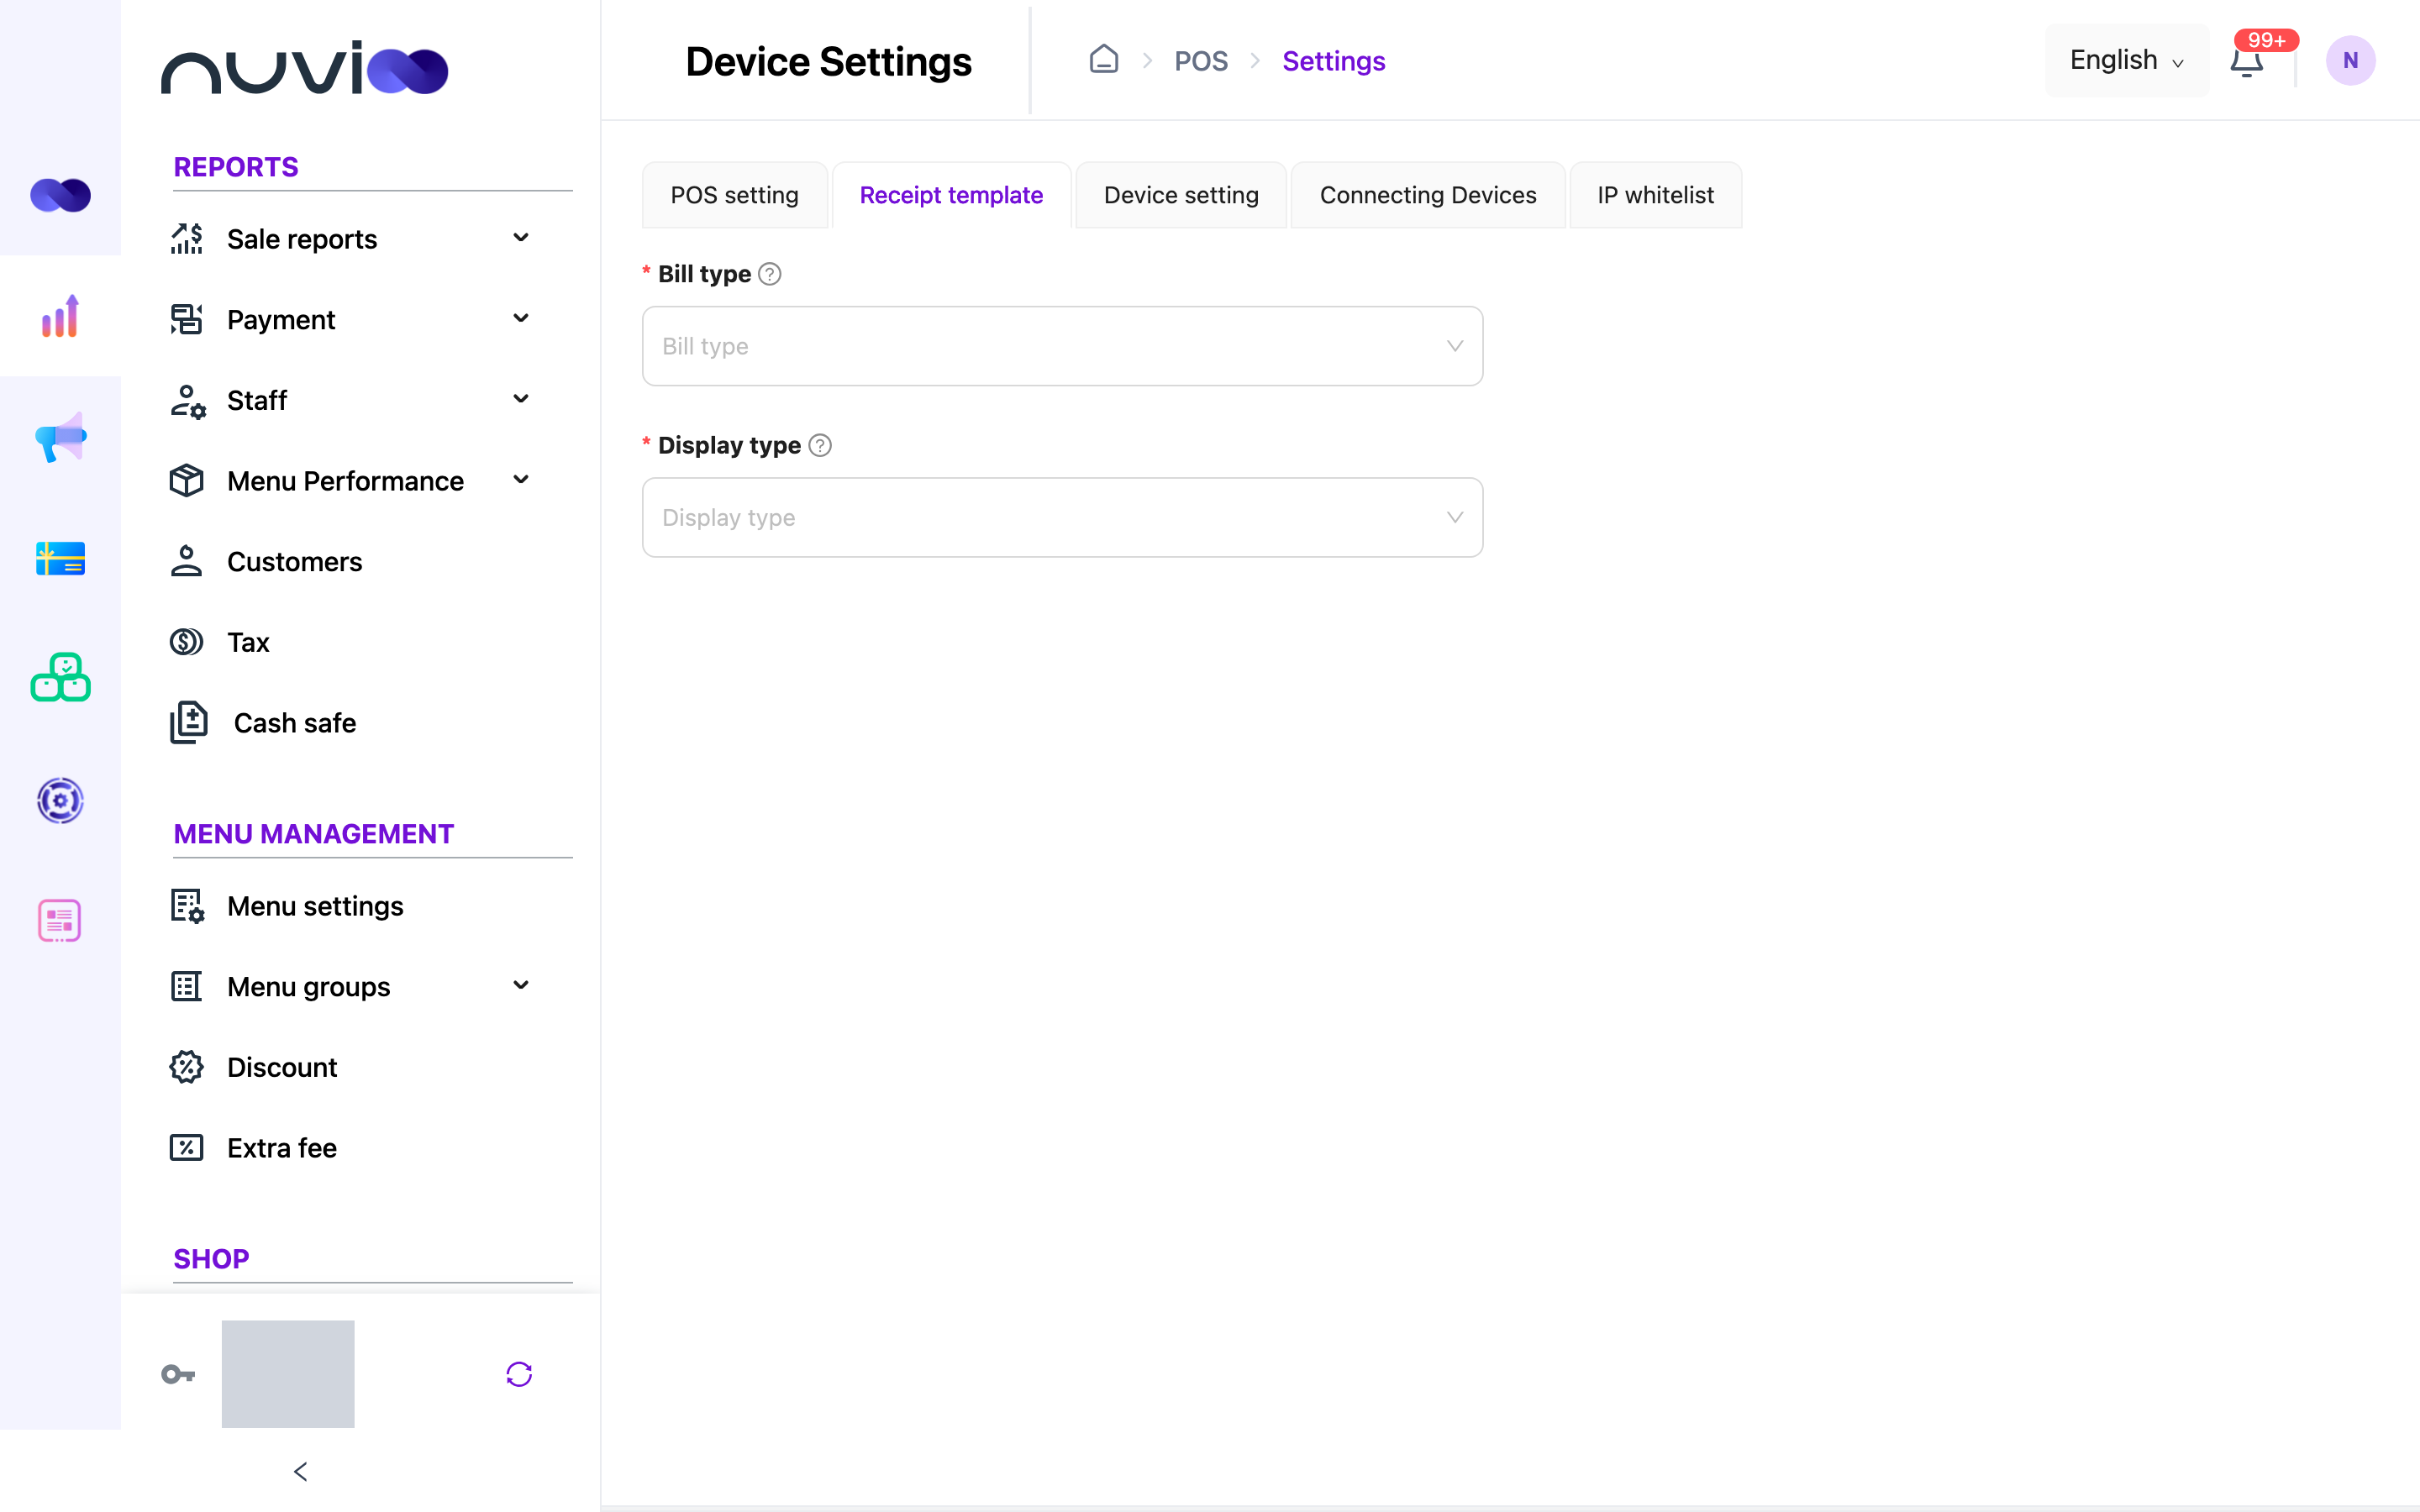Screen dimensions: 2420x1512
Task: Open the gift card icon in the rail
Action: [x=60, y=558]
